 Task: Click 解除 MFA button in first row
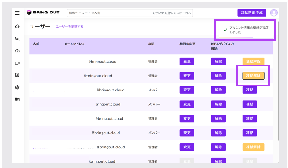pyautogui.click(x=218, y=62)
